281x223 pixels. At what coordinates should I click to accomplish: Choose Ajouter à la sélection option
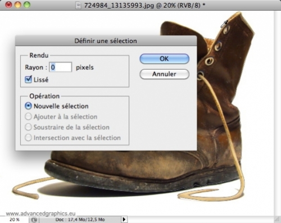tap(28, 116)
